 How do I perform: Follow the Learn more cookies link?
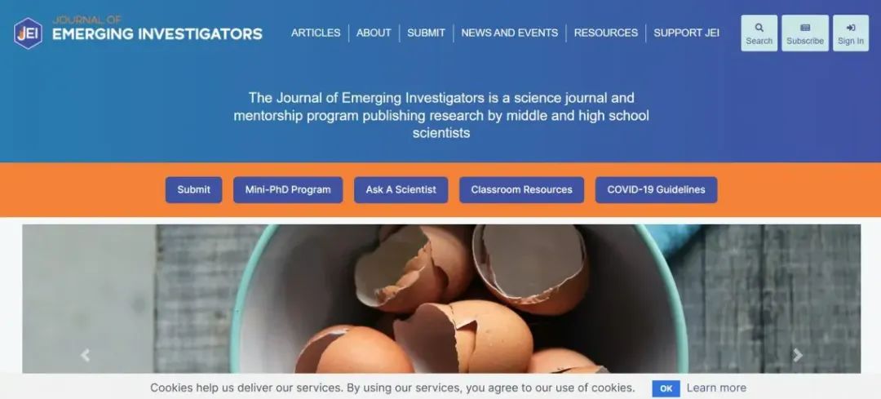point(716,388)
